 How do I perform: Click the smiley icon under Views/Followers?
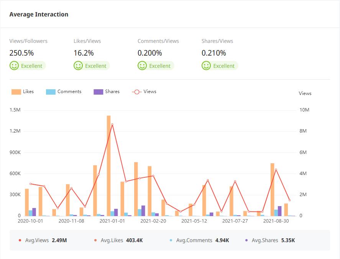click(x=14, y=66)
